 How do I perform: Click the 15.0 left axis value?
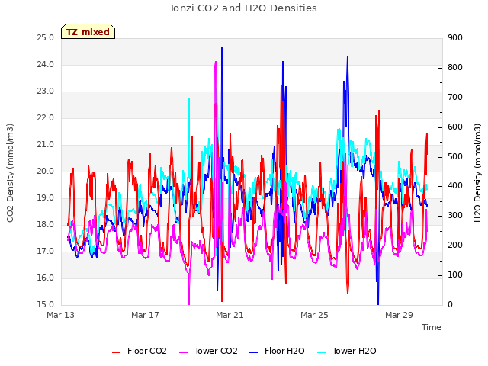coord(46,304)
